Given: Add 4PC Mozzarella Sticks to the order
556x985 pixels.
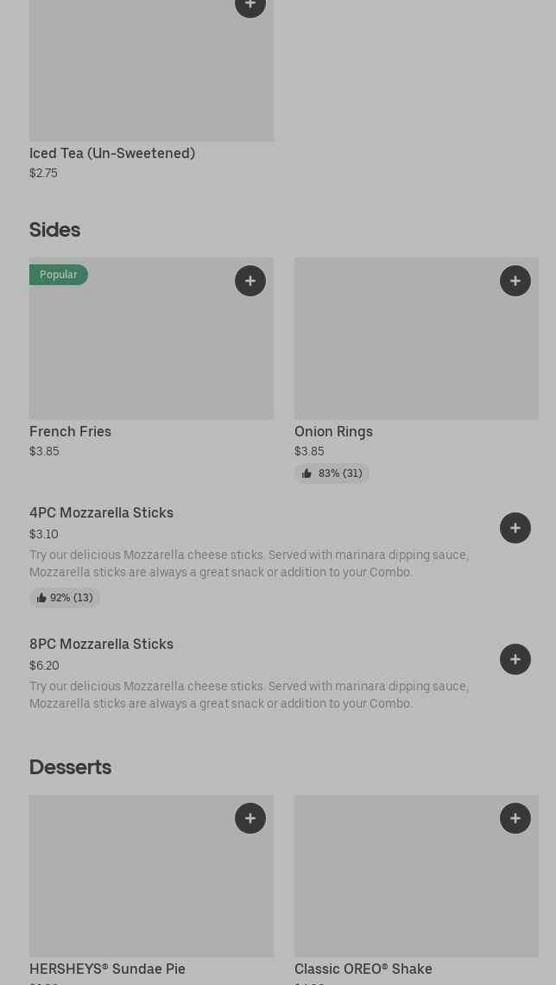Looking at the screenshot, I should click(515, 528).
